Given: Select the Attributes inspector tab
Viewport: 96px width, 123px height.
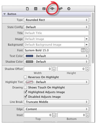Looking at the screenshot, I should pyautogui.click(x=52, y=9).
